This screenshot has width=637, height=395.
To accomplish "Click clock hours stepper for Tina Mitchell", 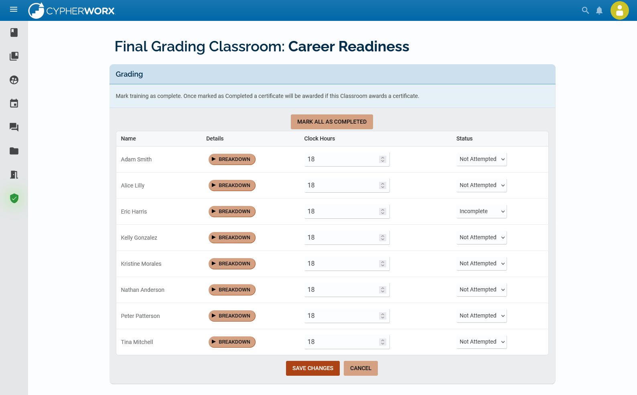I will [x=383, y=342].
